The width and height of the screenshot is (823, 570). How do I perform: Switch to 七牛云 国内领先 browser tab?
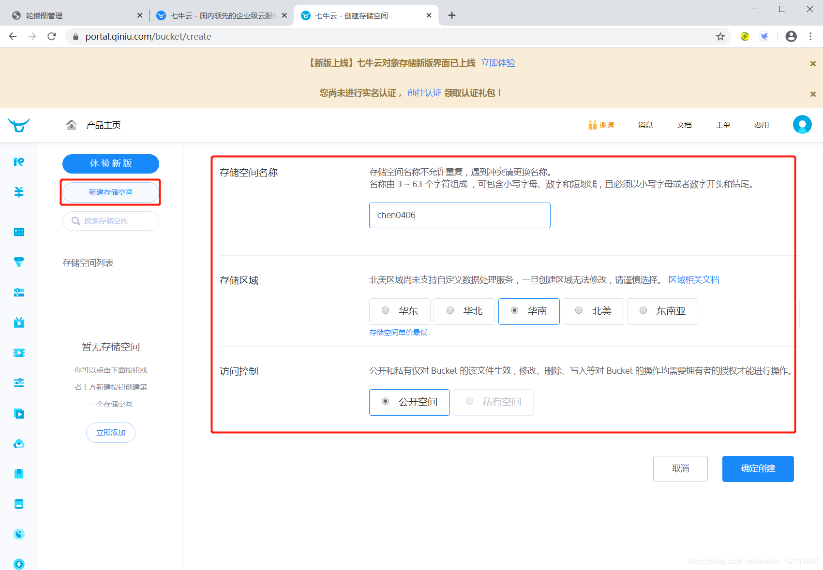click(220, 15)
